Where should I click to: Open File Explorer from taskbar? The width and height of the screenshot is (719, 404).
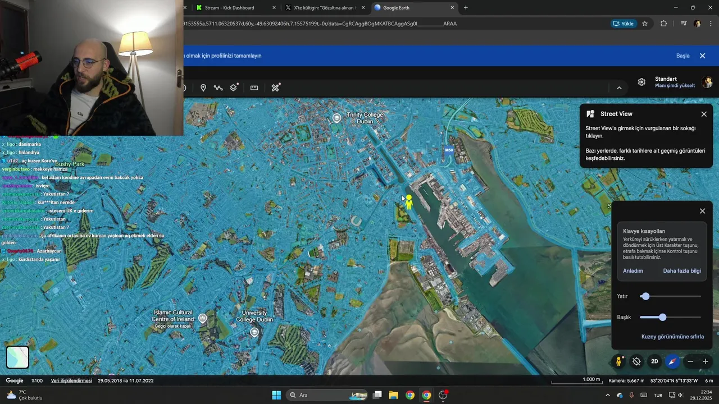(x=393, y=395)
